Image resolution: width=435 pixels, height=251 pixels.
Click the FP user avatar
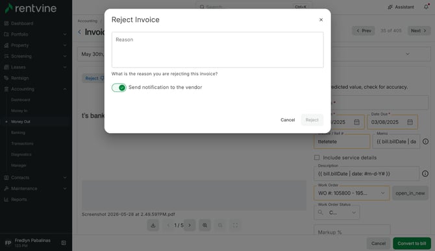coord(8,243)
